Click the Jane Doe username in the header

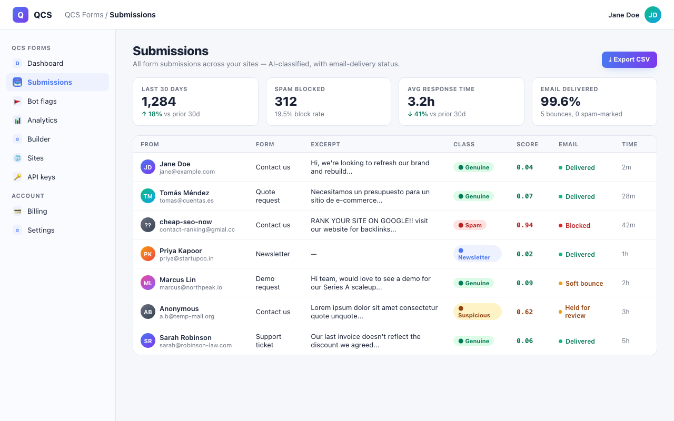(623, 15)
